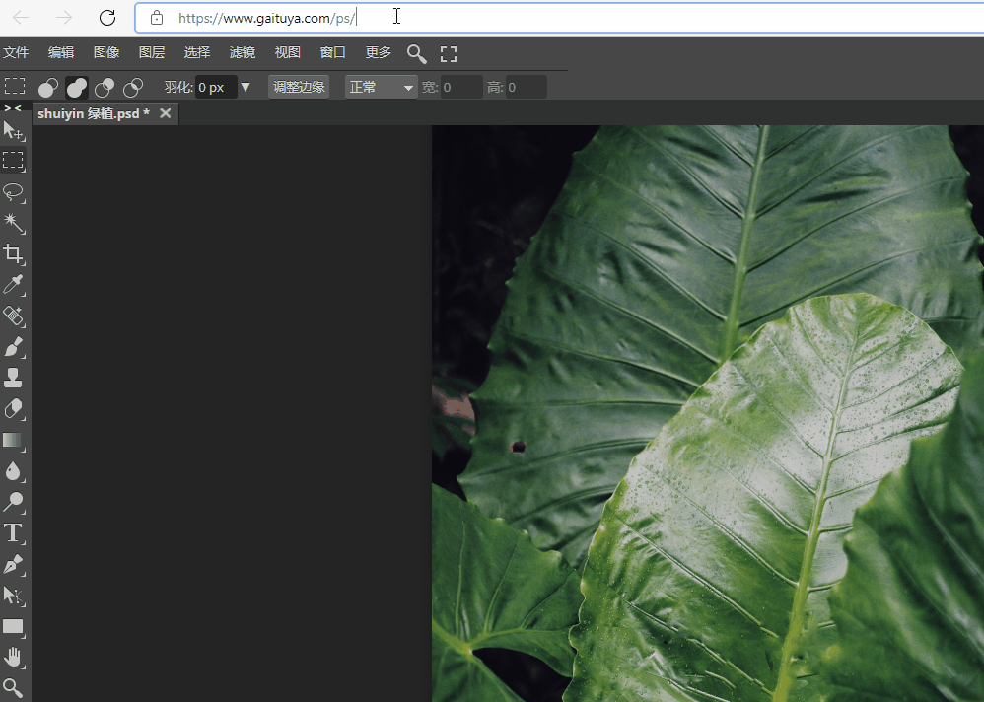The image size is (984, 702).
Task: Close the shuiyin 绿植.psd tab
Action: point(166,113)
